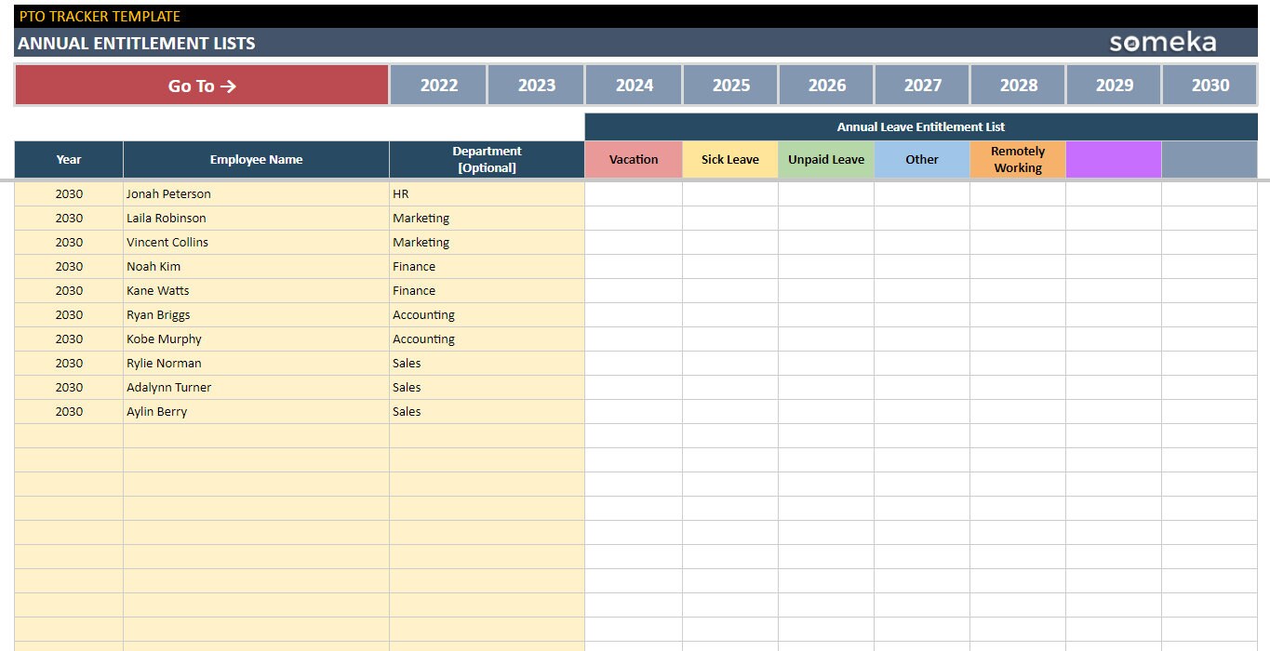Choose the 2029 year button
Screen dimensions: 1270x651
click(x=1115, y=85)
